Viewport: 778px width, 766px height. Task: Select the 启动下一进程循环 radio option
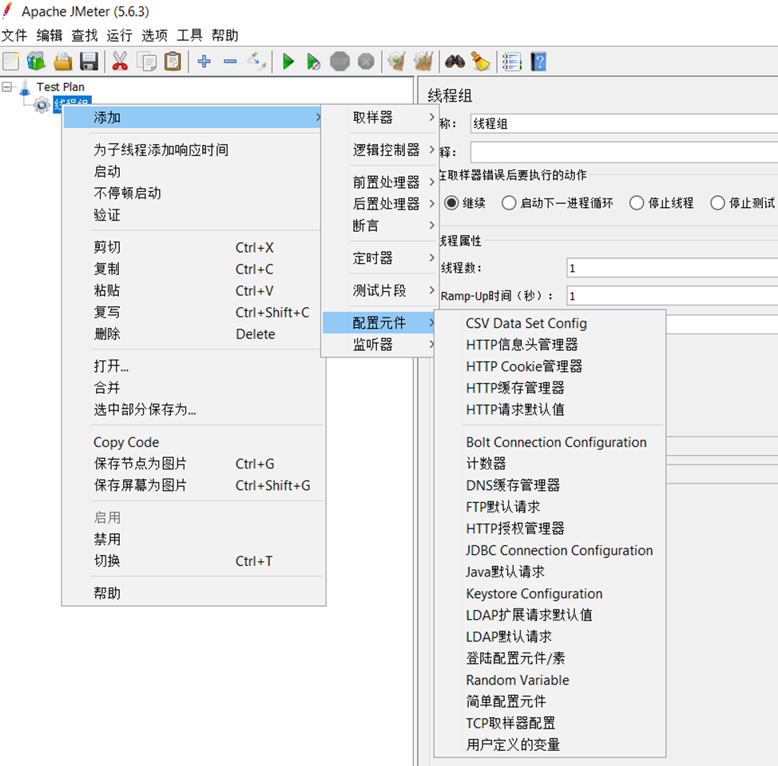510,203
